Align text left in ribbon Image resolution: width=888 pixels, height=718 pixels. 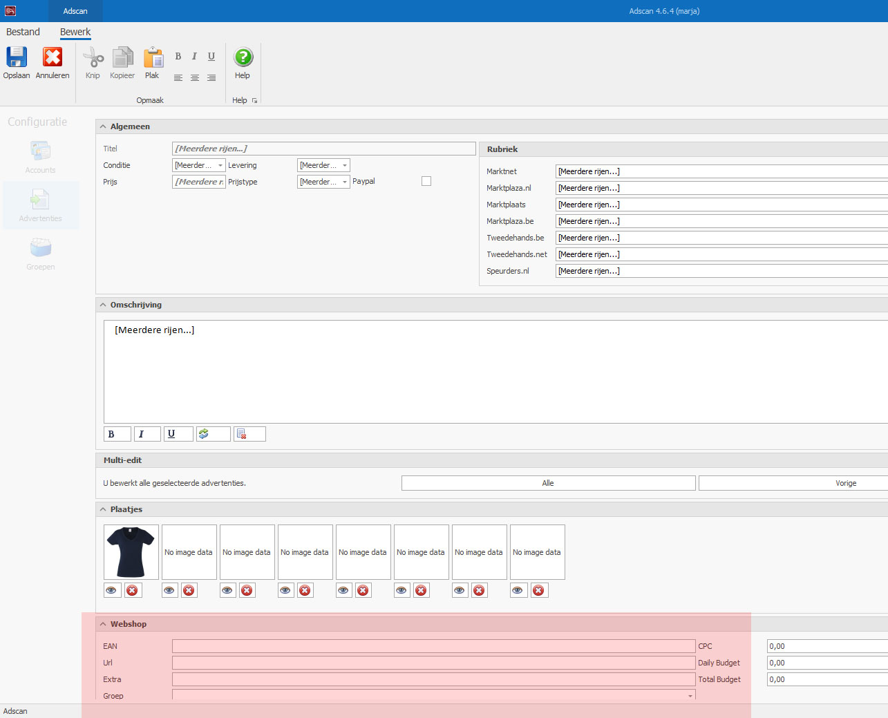pos(178,77)
